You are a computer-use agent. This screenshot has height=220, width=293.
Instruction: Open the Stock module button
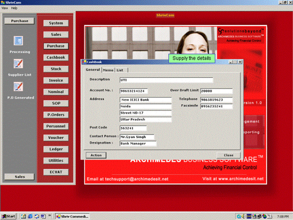[56, 69]
